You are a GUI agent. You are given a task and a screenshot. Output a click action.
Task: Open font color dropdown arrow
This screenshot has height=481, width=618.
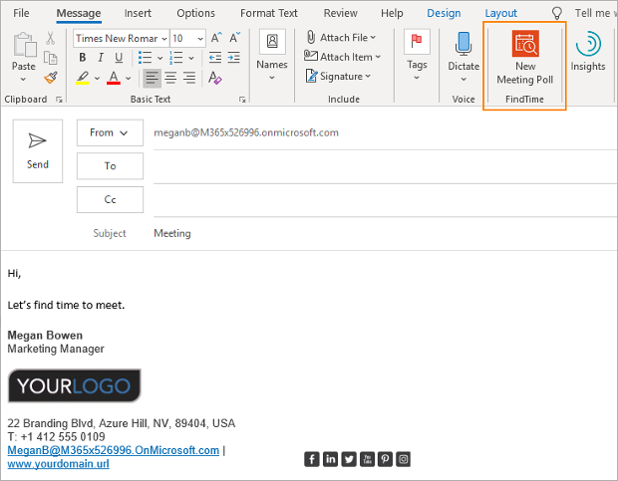click(129, 79)
